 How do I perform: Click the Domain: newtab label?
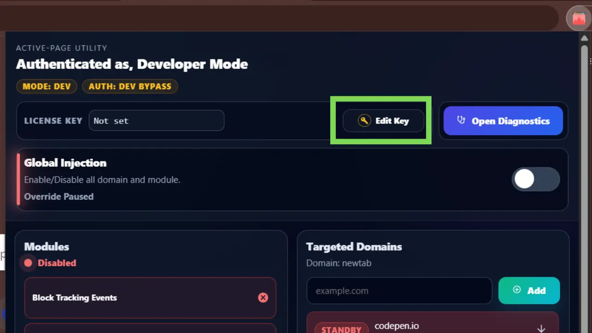[x=339, y=263]
